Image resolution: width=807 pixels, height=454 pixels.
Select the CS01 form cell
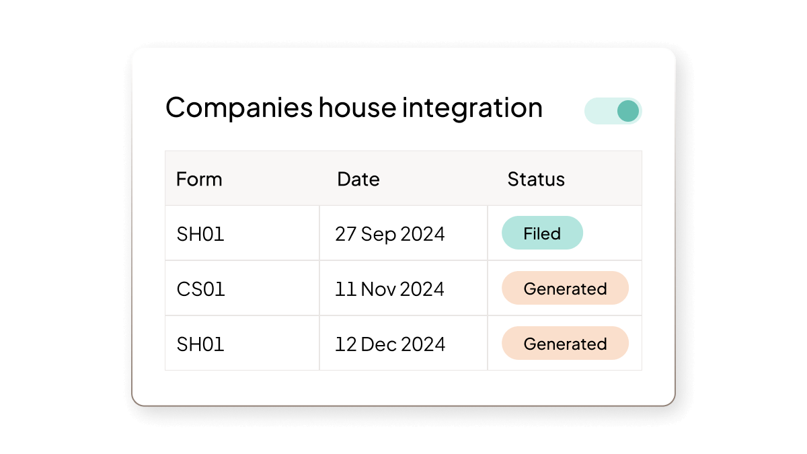click(200, 289)
